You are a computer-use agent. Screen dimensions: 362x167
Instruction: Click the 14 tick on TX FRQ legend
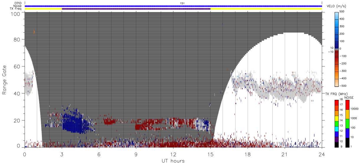pyautogui.click(x=341, y=121)
